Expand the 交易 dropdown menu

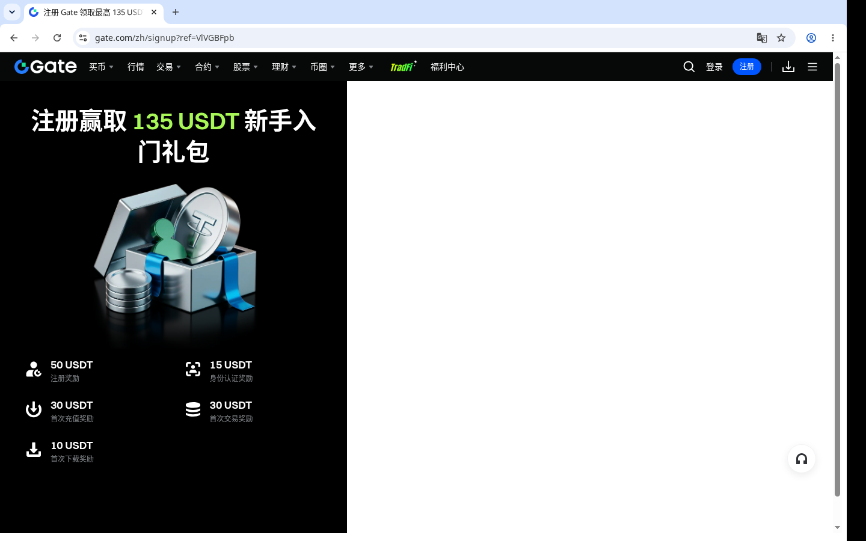coord(169,67)
